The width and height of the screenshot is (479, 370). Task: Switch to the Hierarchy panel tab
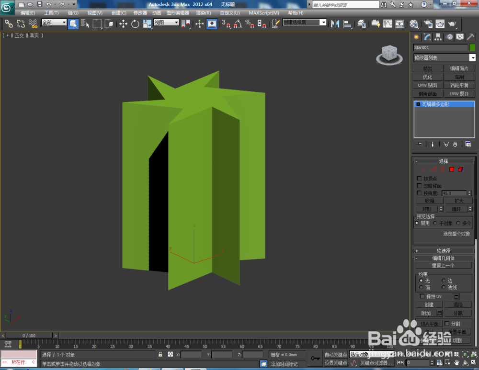[438, 37]
